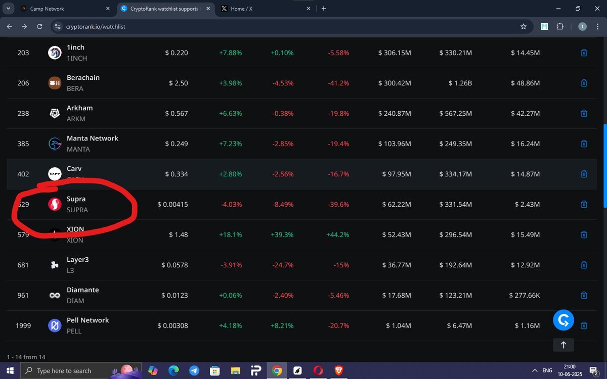The image size is (607, 379).
Task: Open the Pell Network coin link
Action: coord(88,320)
